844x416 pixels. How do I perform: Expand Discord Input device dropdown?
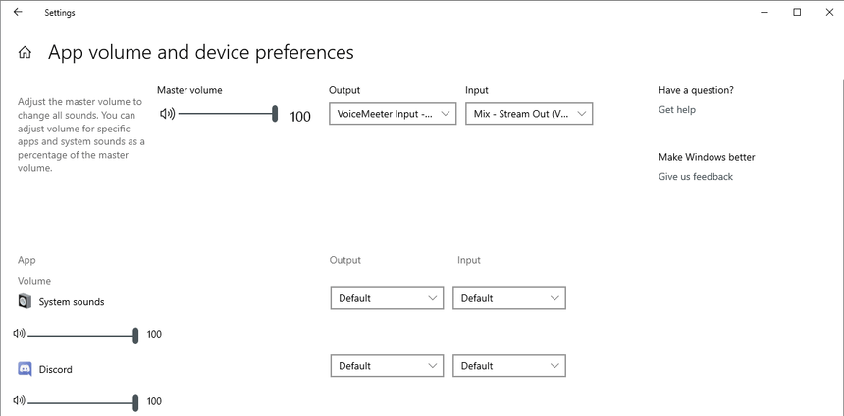[508, 366]
